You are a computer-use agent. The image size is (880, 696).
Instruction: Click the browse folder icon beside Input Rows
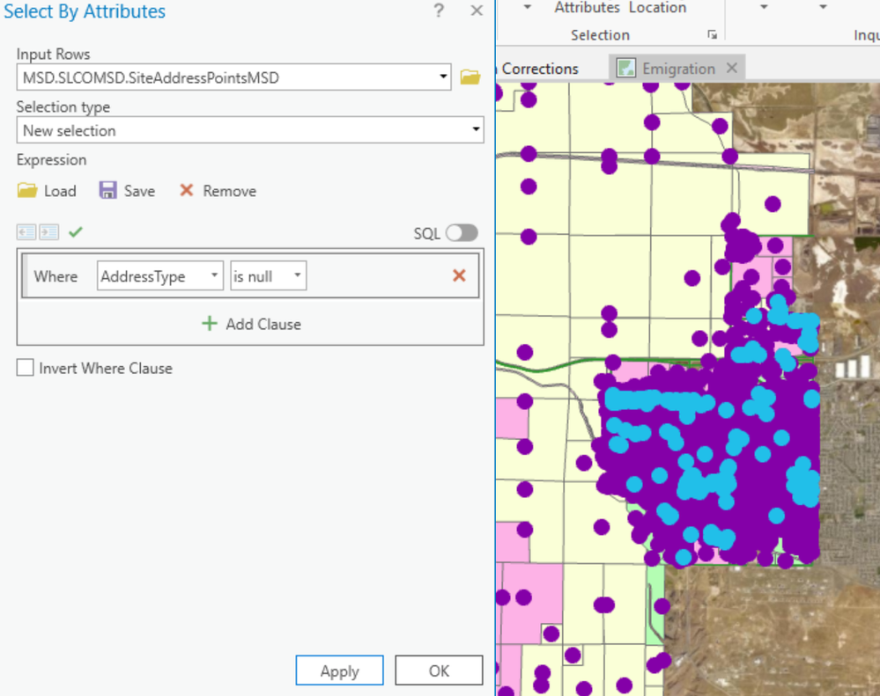pyautogui.click(x=470, y=77)
